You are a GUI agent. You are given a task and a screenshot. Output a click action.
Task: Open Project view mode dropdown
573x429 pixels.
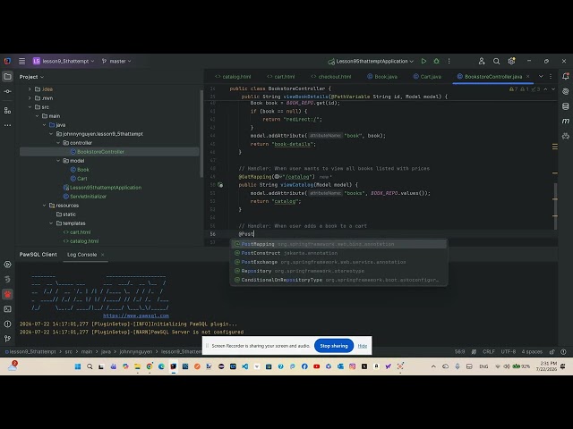[x=31, y=77]
